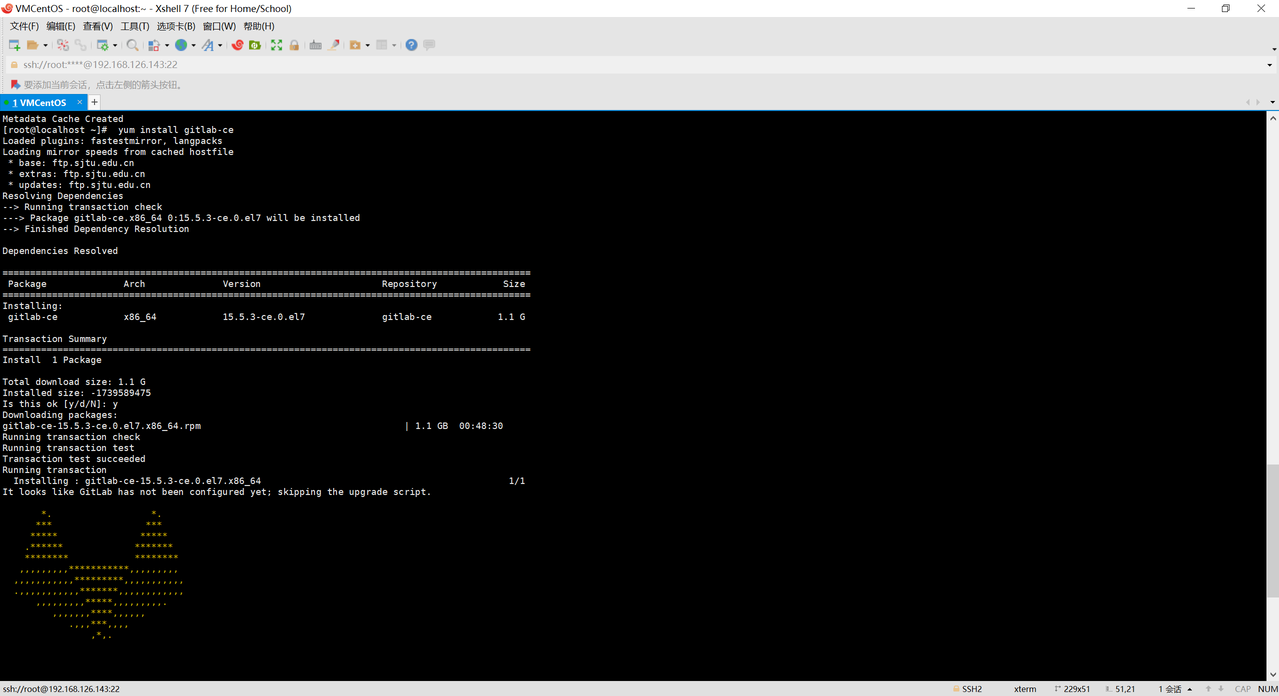Click the 'Is this ok [y/d/N]: y' line

(60, 404)
